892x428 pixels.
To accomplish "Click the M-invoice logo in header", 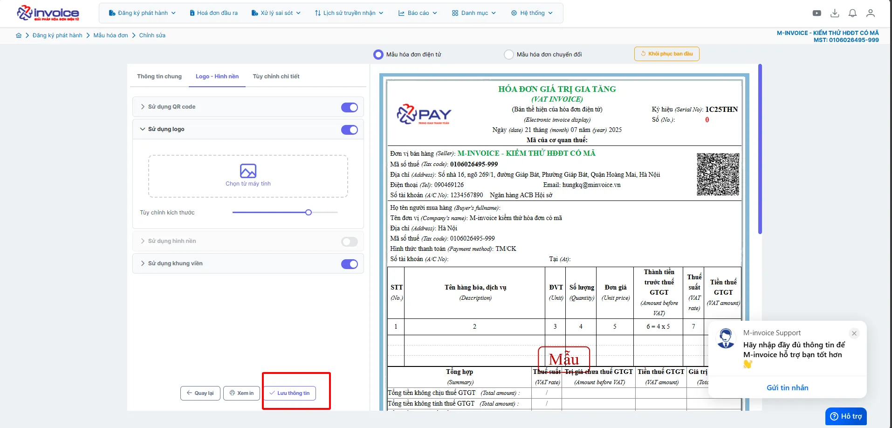I will coord(48,13).
